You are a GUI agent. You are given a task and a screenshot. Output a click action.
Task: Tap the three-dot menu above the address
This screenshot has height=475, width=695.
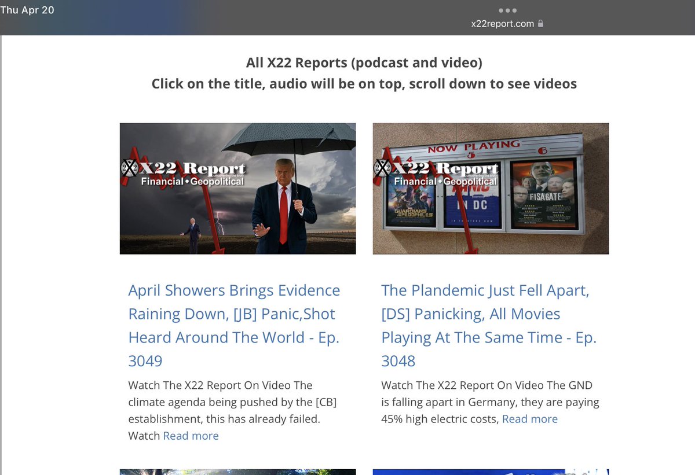[507, 10]
